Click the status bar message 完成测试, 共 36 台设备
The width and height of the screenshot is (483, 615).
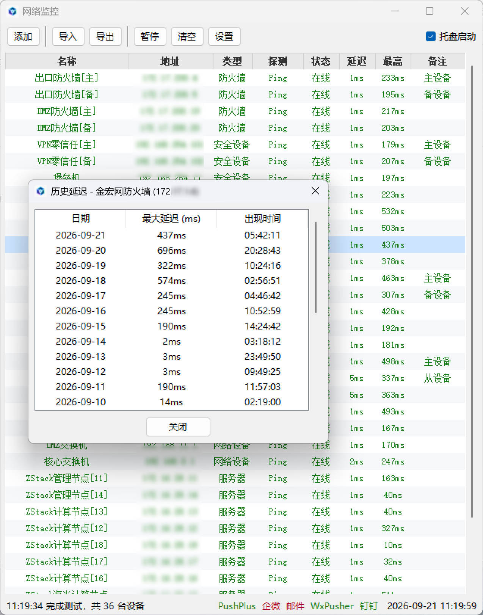95,606
